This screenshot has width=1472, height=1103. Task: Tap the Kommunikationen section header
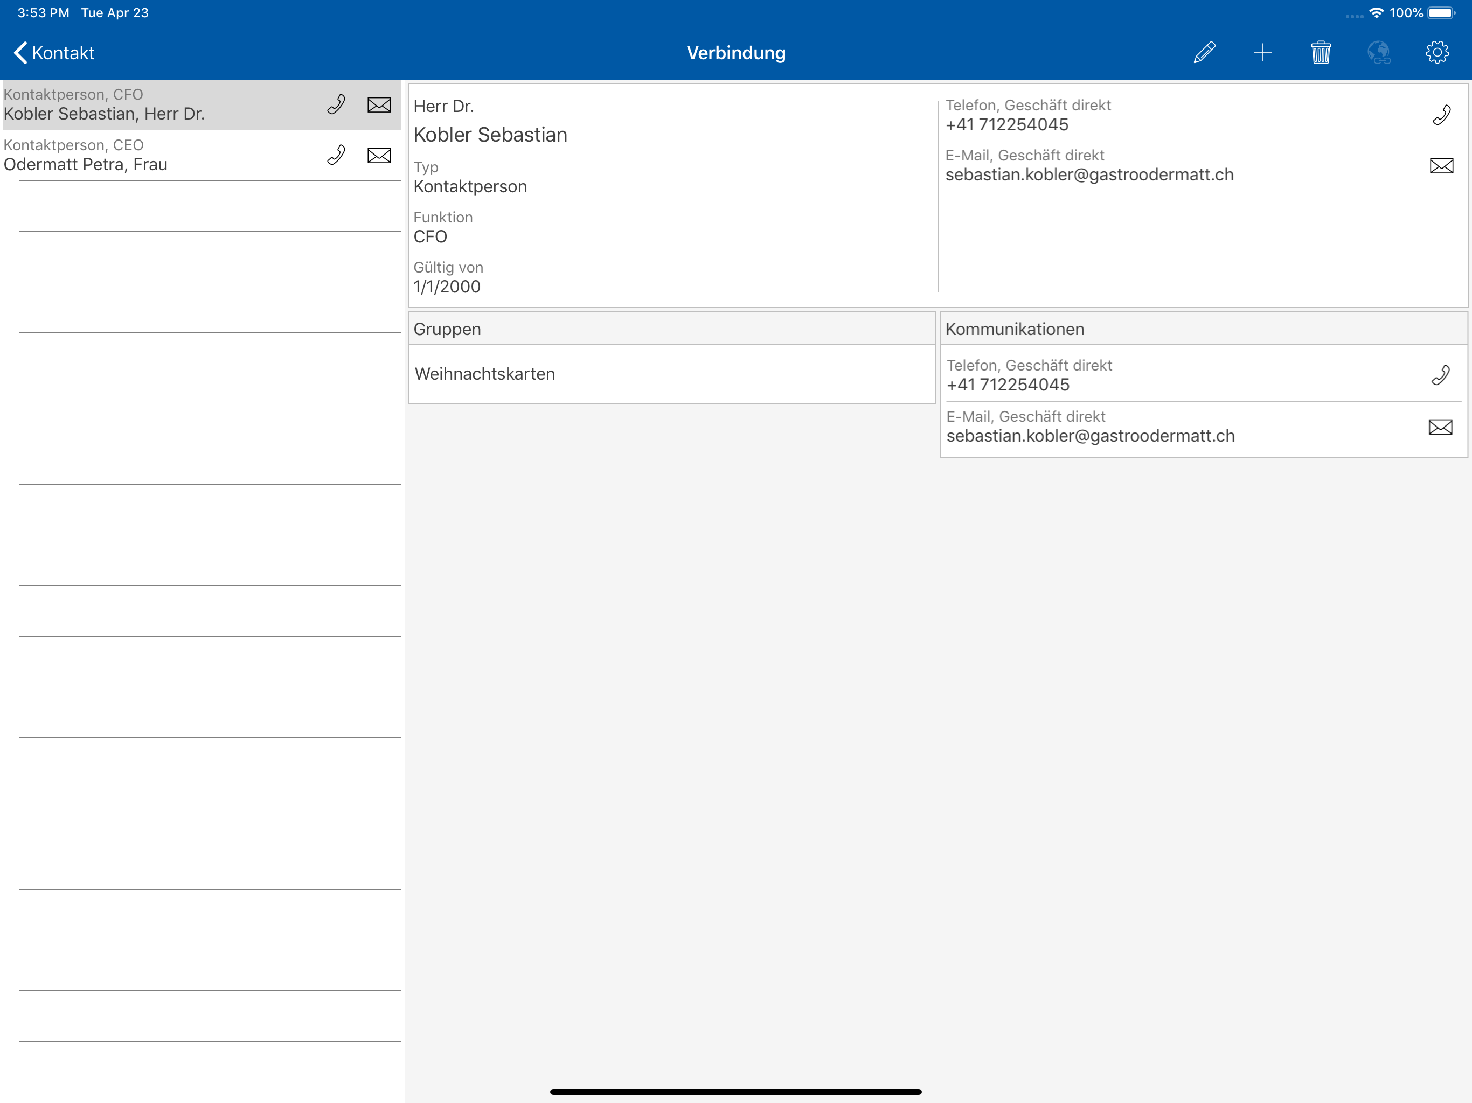[1203, 329]
